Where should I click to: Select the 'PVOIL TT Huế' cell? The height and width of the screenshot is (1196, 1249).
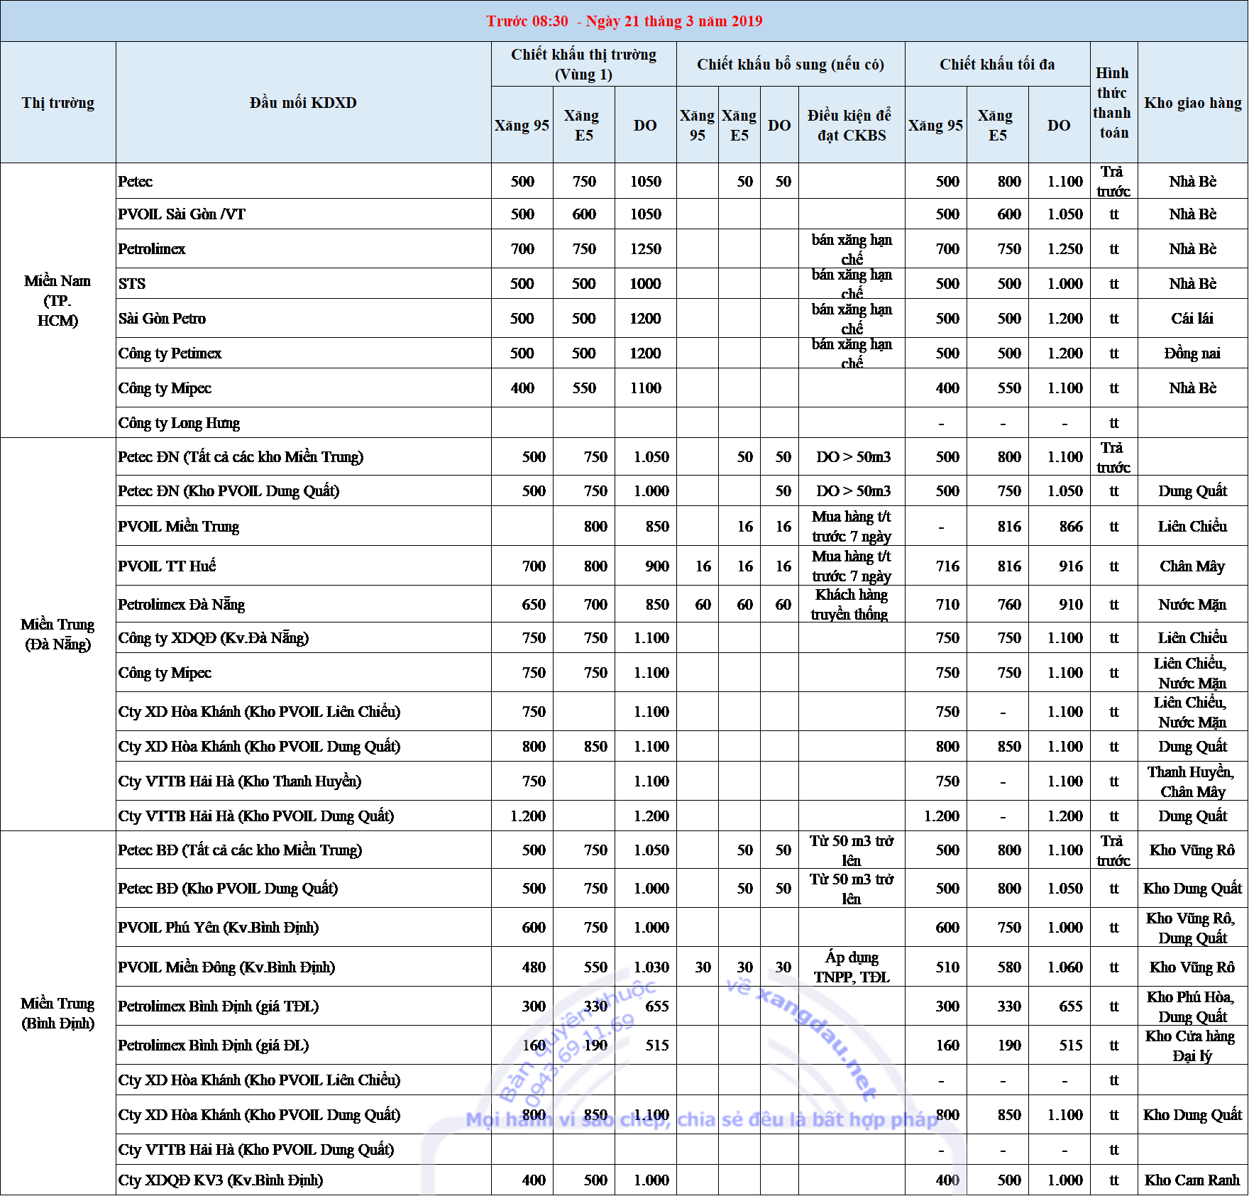[303, 566]
